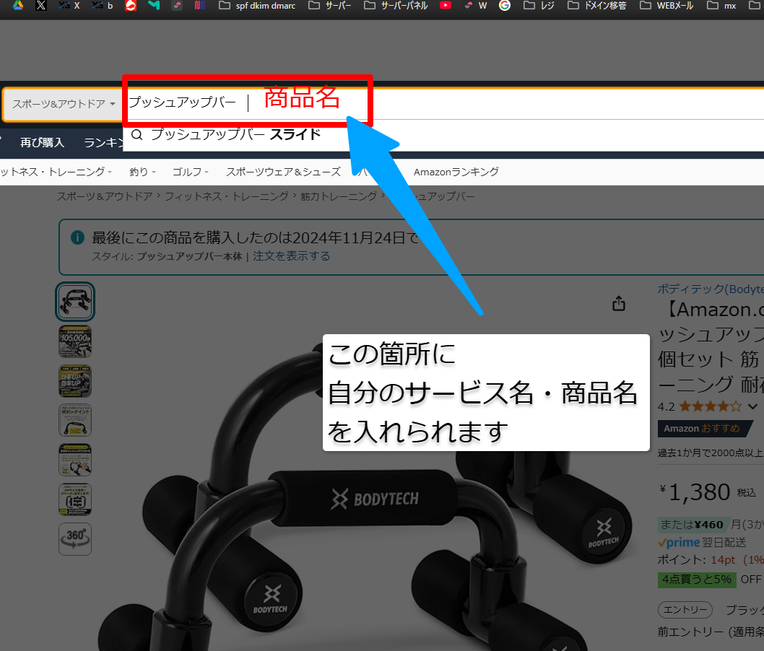Go to 'フィットネス・トレーニング' breadcrumb
The width and height of the screenshot is (764, 651).
[227, 196]
